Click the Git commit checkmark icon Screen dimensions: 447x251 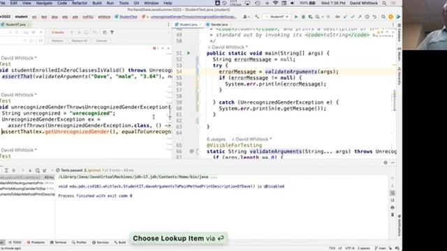[352, 17]
